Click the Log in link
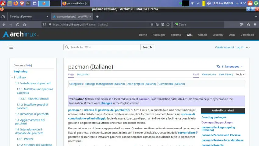Screen dimensions: 259x146 239,47
